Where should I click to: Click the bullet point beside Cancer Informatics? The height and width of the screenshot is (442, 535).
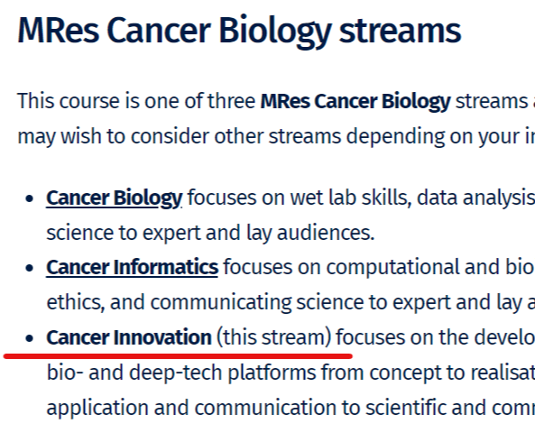pyautogui.click(x=30, y=268)
